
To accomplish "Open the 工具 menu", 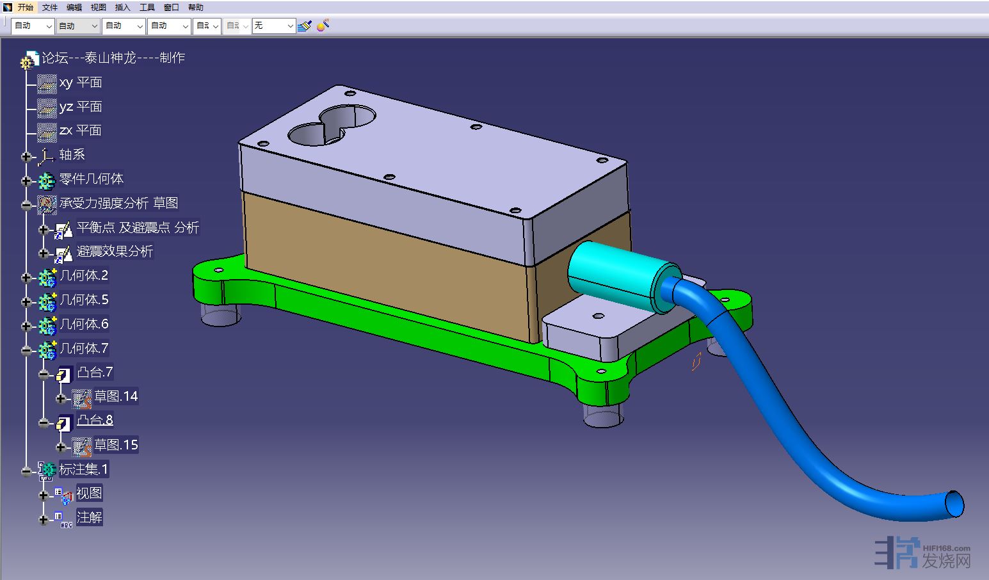I will click(x=147, y=8).
